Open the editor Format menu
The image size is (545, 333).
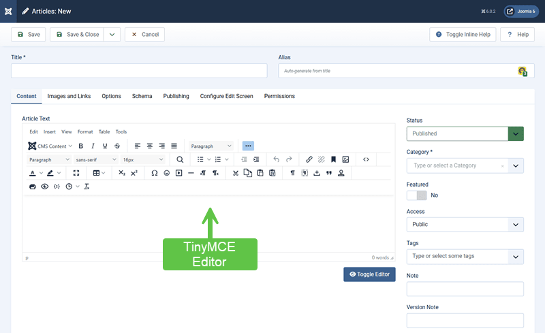point(85,131)
